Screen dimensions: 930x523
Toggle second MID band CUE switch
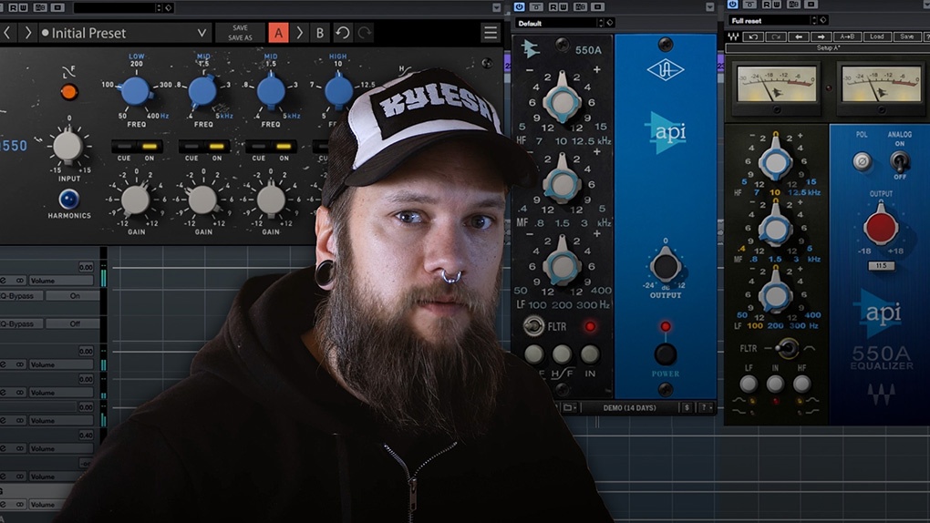point(259,146)
